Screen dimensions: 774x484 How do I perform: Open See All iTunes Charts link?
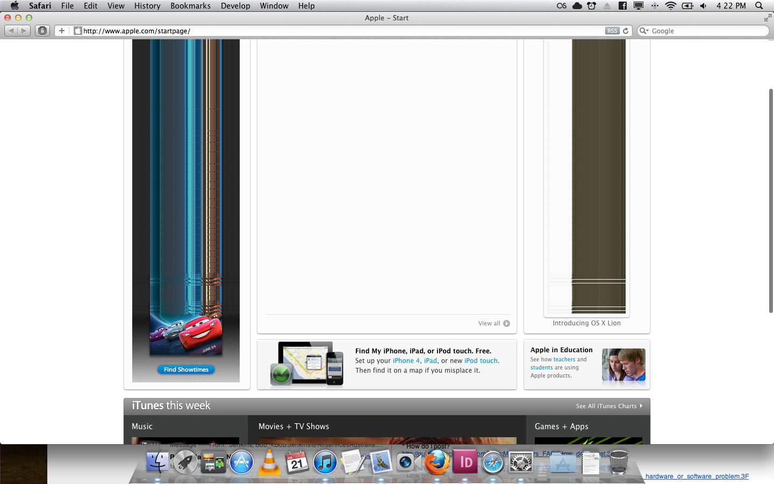[x=609, y=406]
